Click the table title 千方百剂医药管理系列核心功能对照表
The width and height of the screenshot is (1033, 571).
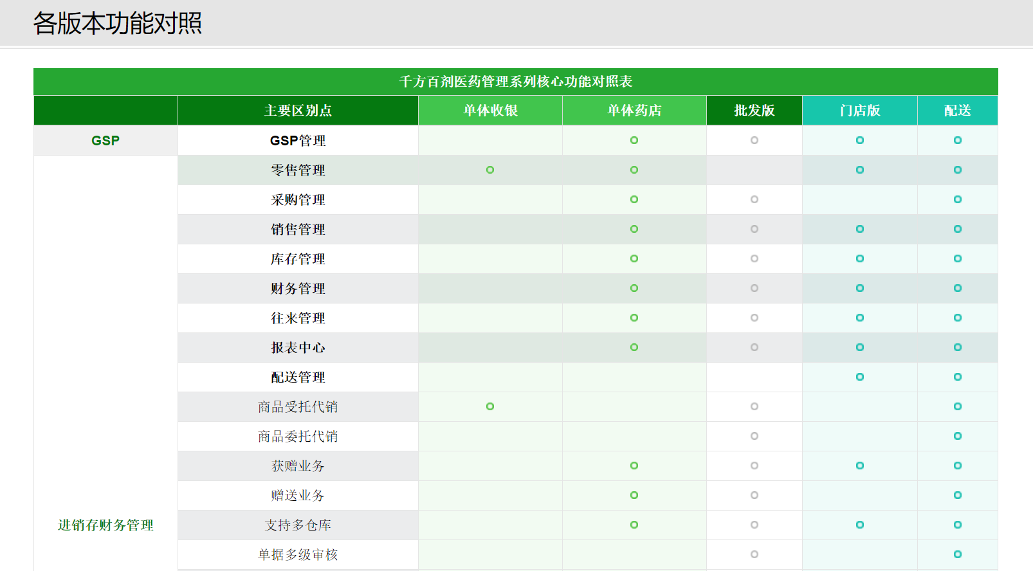[516, 82]
